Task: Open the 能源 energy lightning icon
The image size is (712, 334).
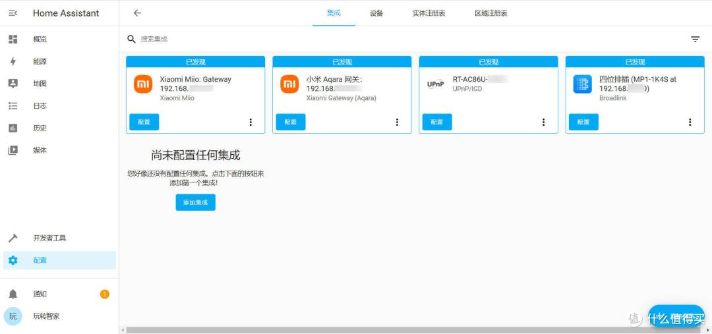Action: (13, 62)
